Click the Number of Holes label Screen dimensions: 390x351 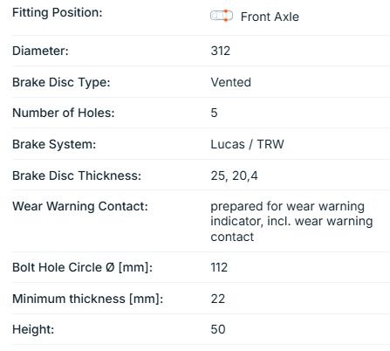[64, 113]
